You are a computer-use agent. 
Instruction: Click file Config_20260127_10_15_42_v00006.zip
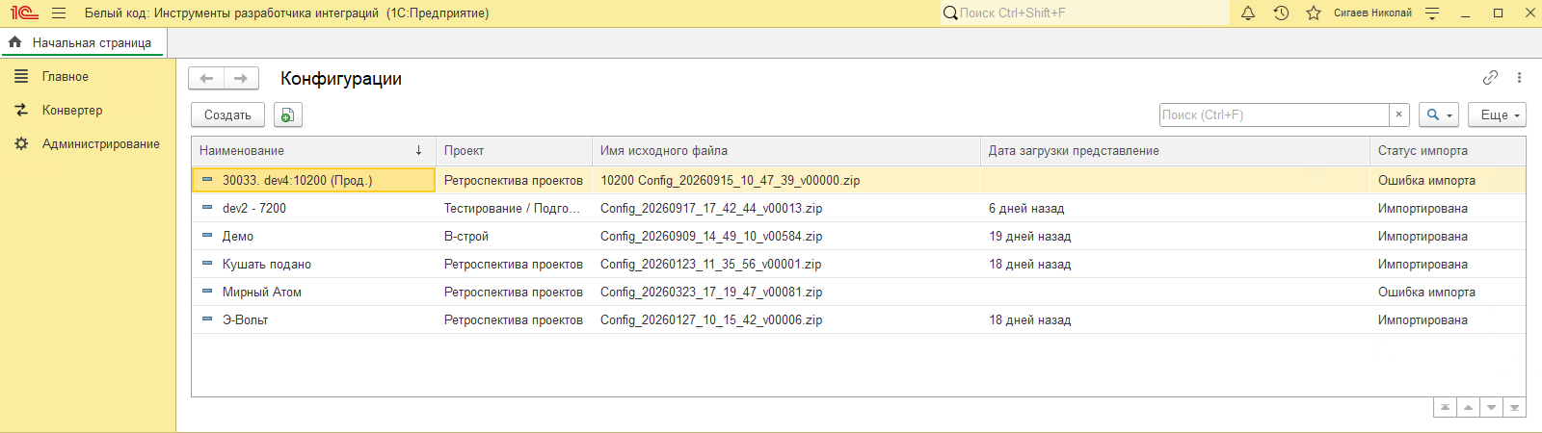click(x=711, y=319)
